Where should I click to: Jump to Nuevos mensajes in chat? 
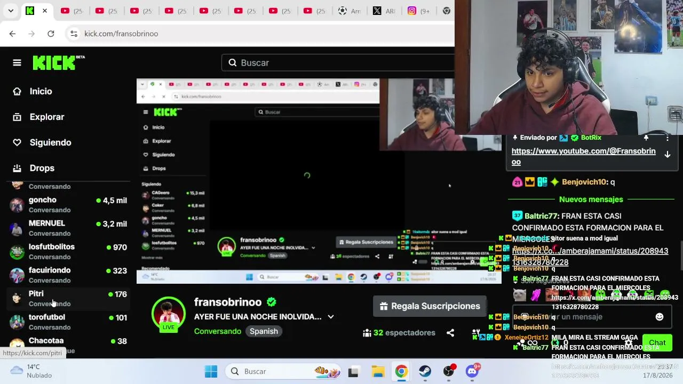tap(591, 199)
